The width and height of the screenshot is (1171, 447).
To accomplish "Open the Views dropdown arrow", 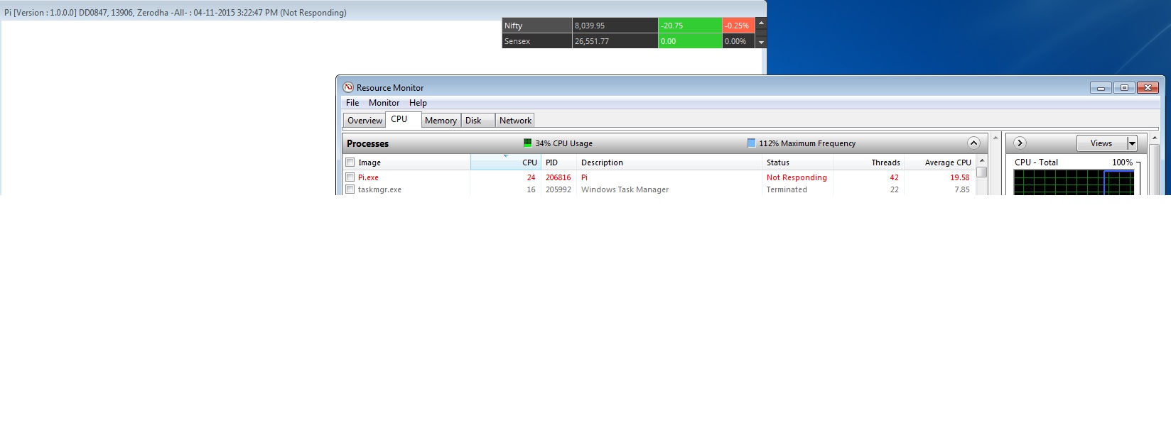I will coord(1133,143).
